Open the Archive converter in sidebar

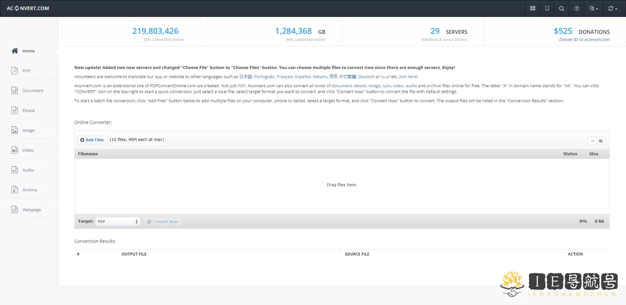click(29, 190)
